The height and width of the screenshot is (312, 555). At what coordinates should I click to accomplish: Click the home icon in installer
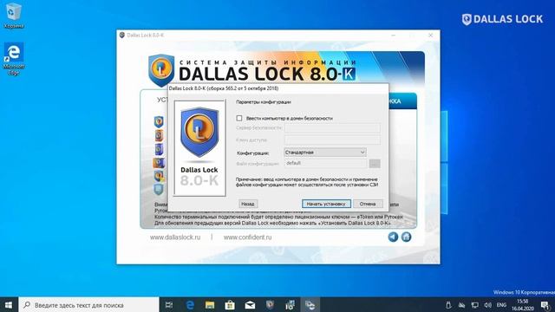[x=406, y=237]
